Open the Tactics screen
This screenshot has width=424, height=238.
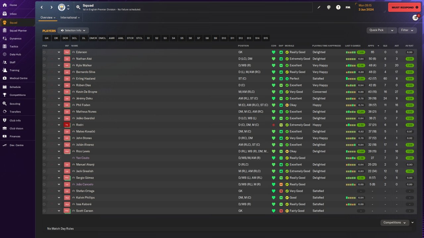point(14,47)
